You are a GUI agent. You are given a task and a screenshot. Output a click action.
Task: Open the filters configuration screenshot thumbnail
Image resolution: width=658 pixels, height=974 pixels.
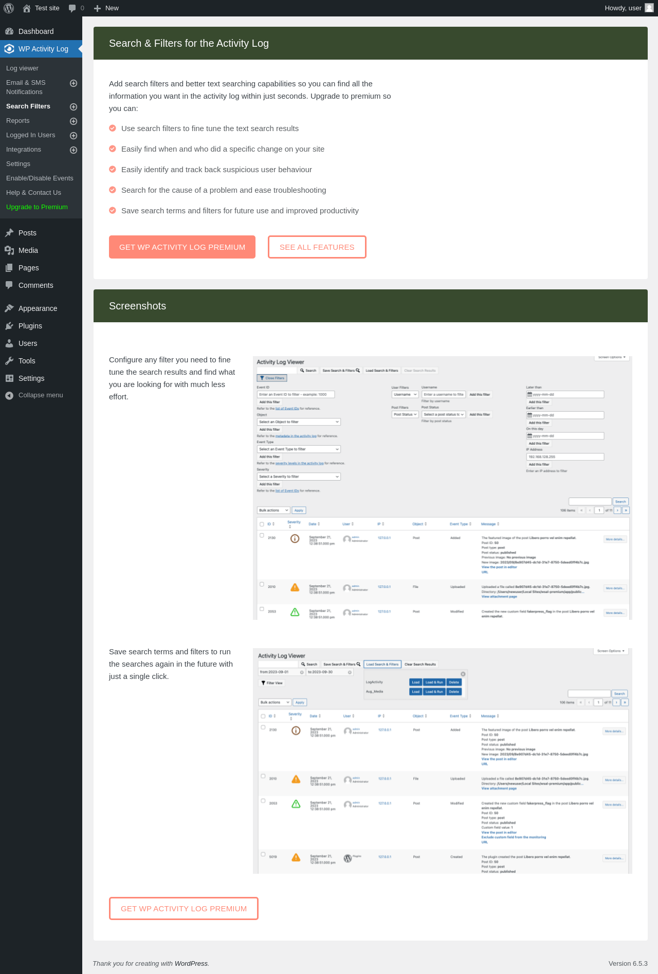[x=442, y=488]
